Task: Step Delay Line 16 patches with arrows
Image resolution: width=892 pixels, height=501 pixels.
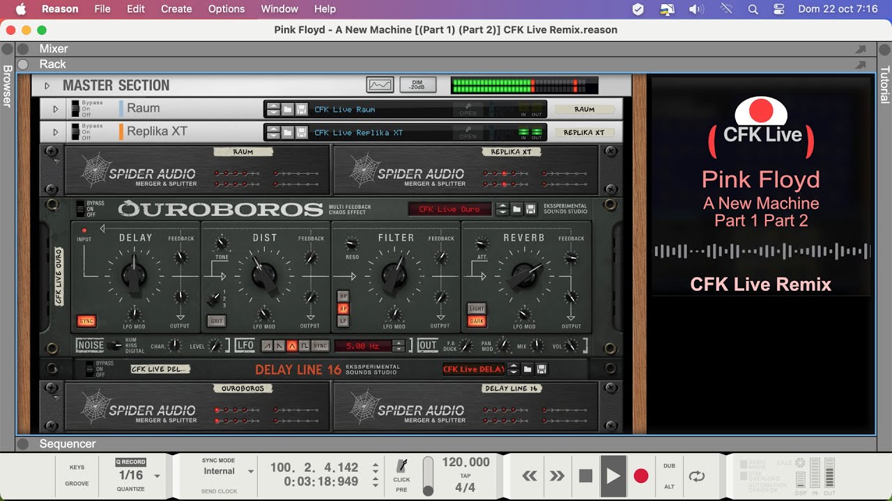Action: [x=514, y=369]
